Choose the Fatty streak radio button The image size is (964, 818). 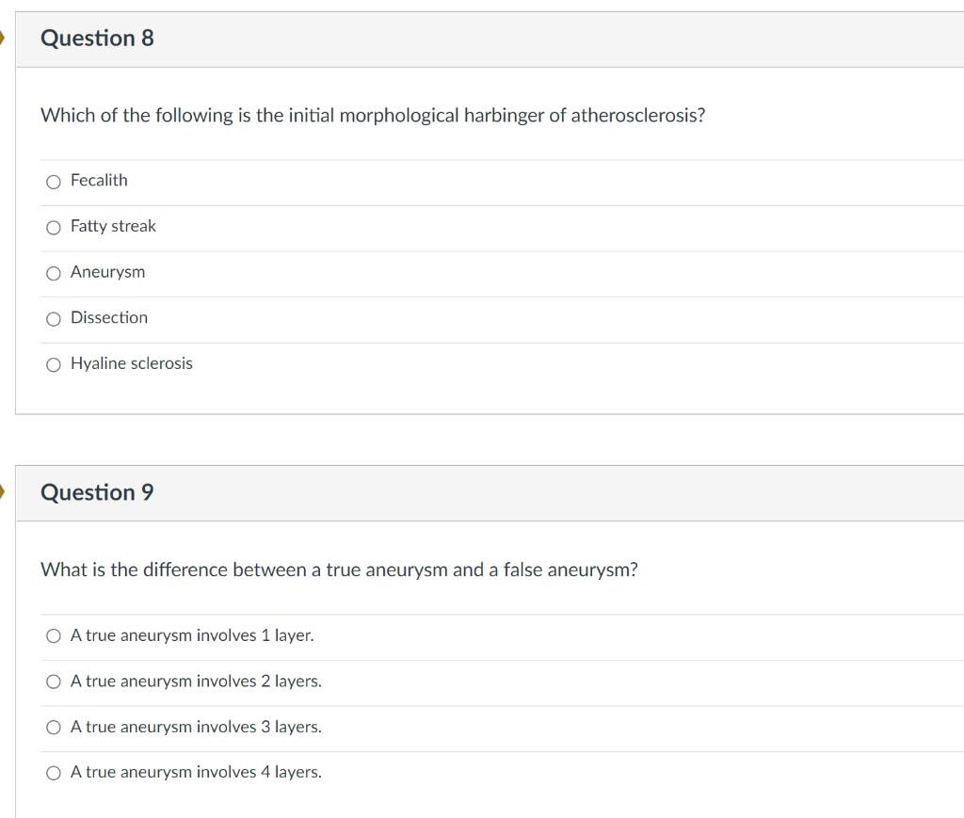53,227
